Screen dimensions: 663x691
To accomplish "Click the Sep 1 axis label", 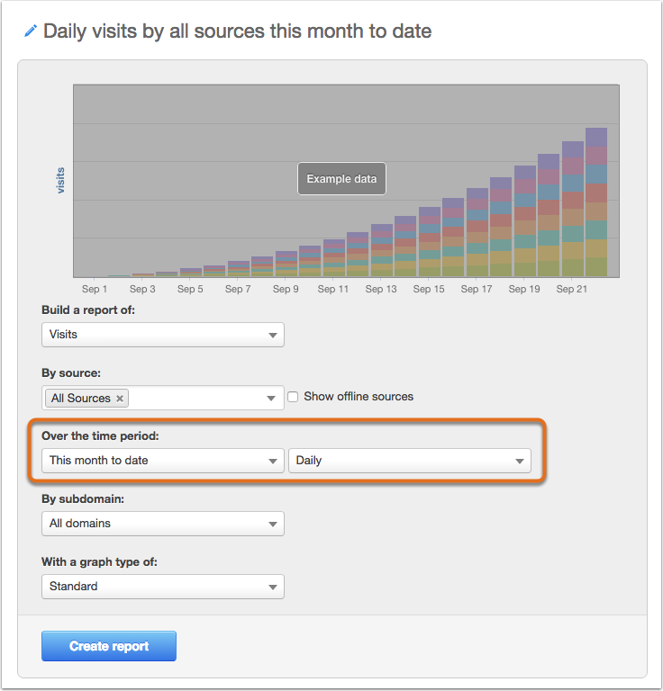I will [x=95, y=289].
